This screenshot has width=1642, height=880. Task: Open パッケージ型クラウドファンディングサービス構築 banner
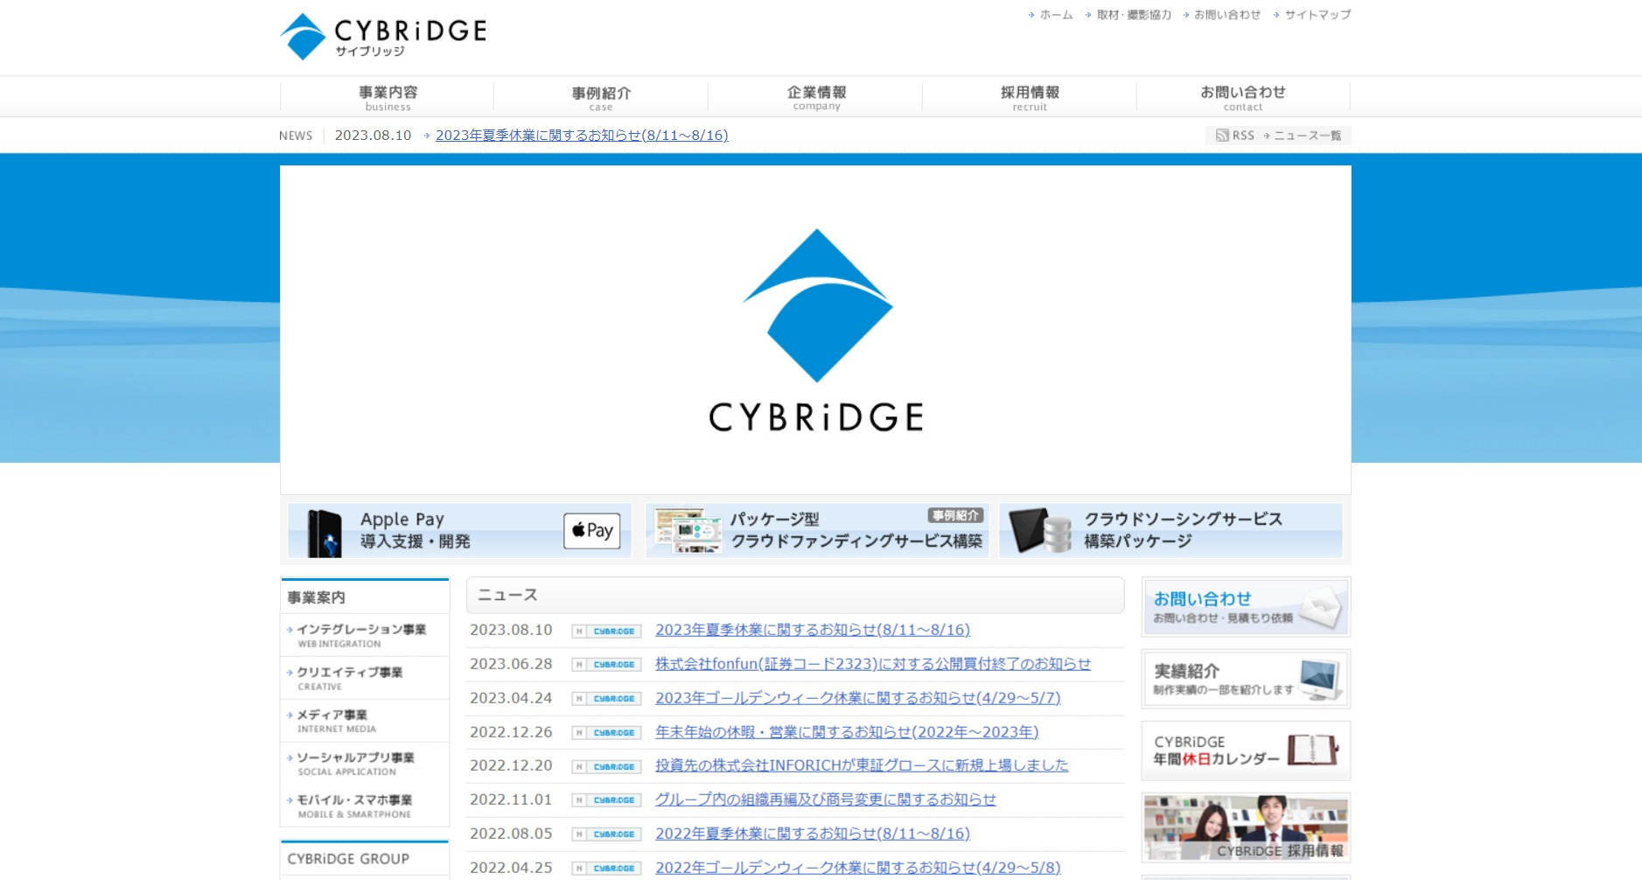click(x=817, y=530)
